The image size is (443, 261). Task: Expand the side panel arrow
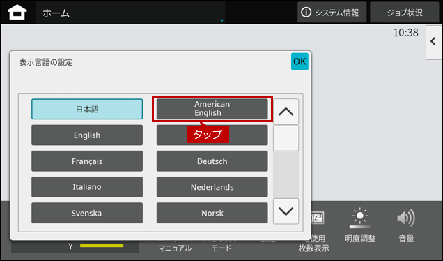(x=434, y=42)
